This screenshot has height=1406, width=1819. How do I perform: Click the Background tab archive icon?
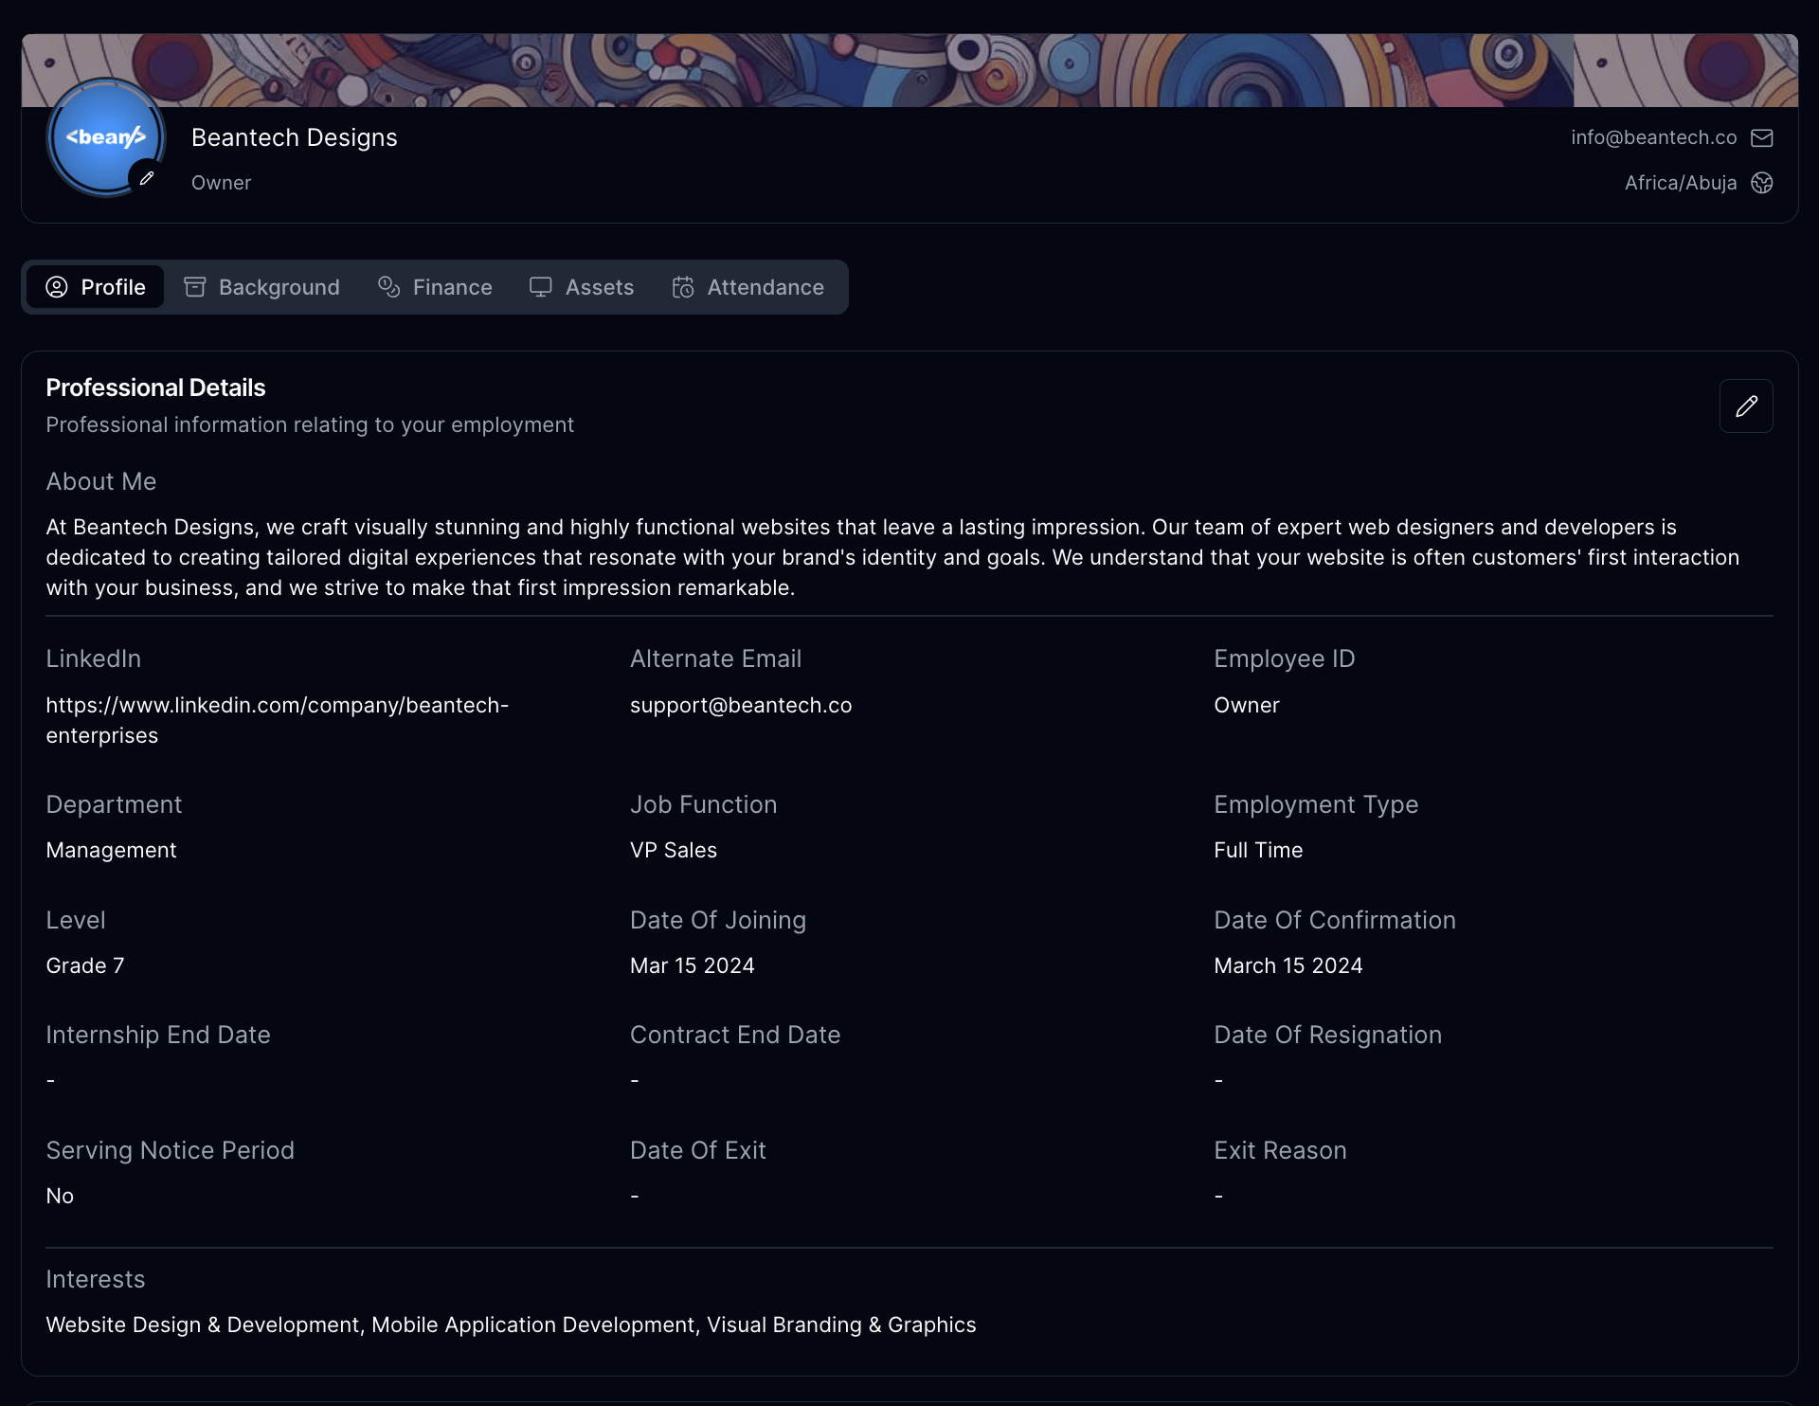pos(195,287)
